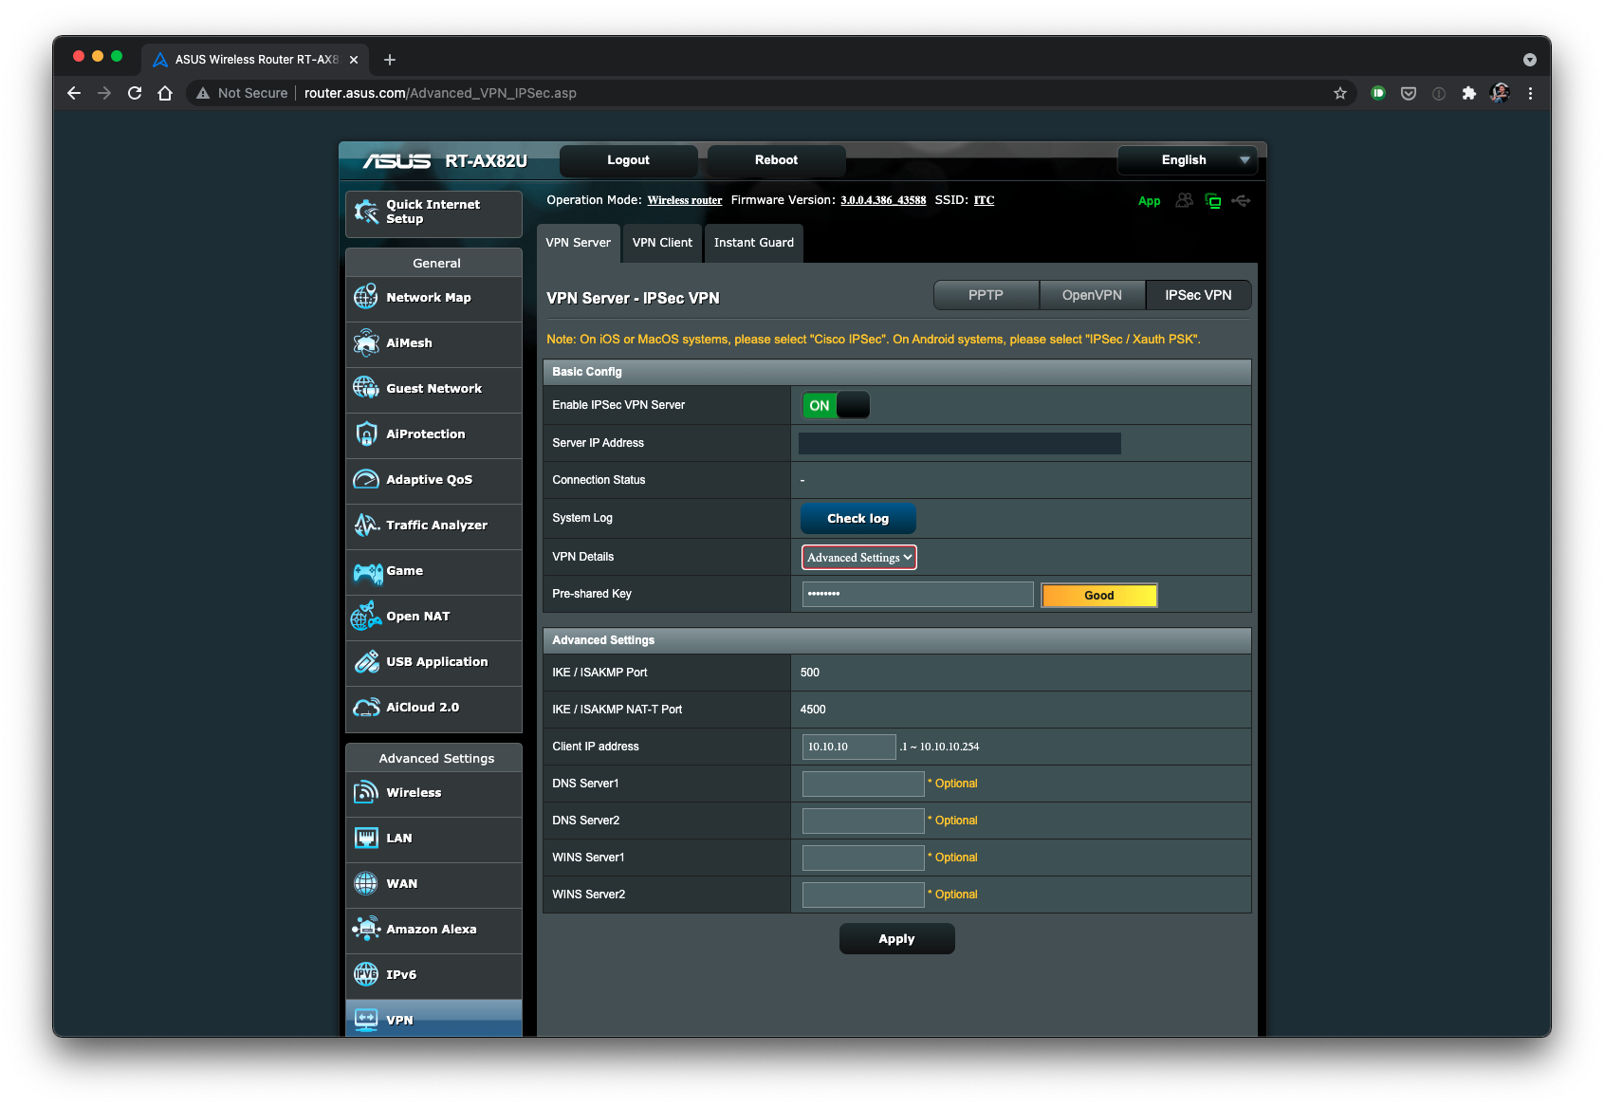Select the PPTP server tab
Screen dimensions: 1604x1107
tap(986, 296)
